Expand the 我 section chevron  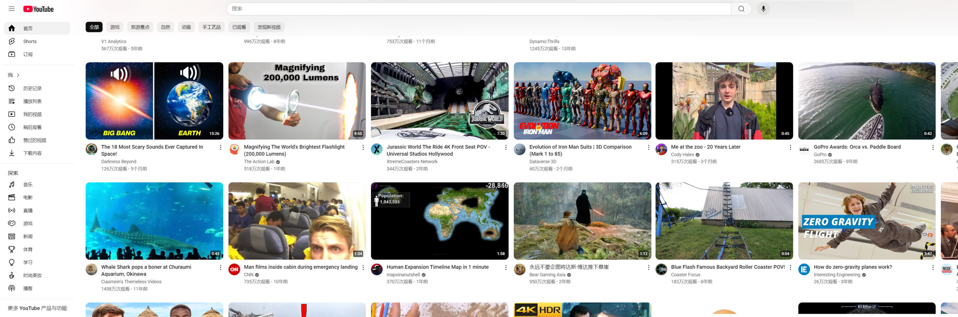(x=18, y=75)
